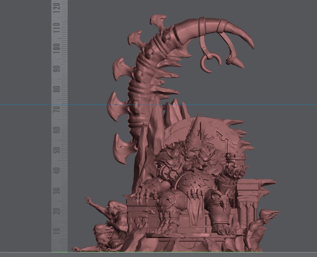The image size is (317, 257).
Task: Click the outstretched hand of the left reaching figure
Action: coord(89,201)
